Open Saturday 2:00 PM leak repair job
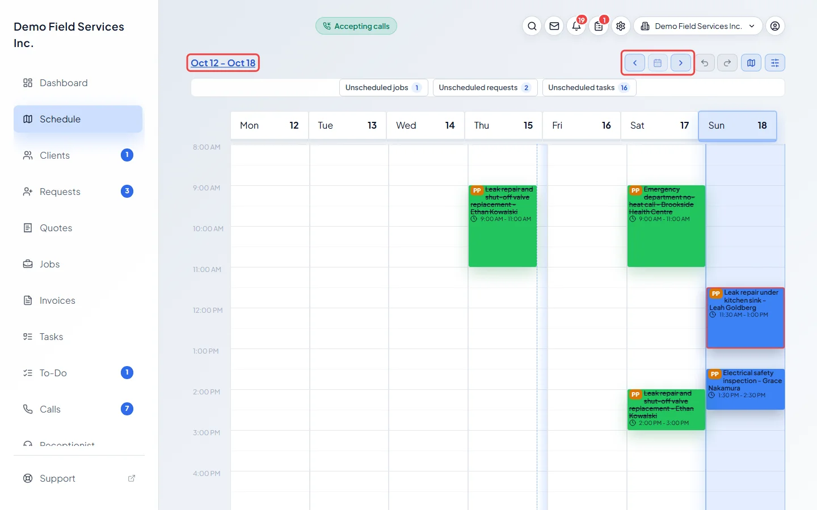The height and width of the screenshot is (510, 817). pos(666,410)
